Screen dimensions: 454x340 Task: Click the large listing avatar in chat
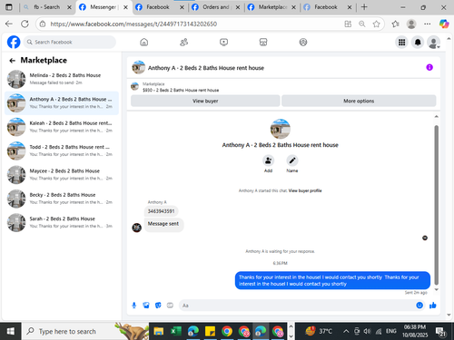click(280, 129)
